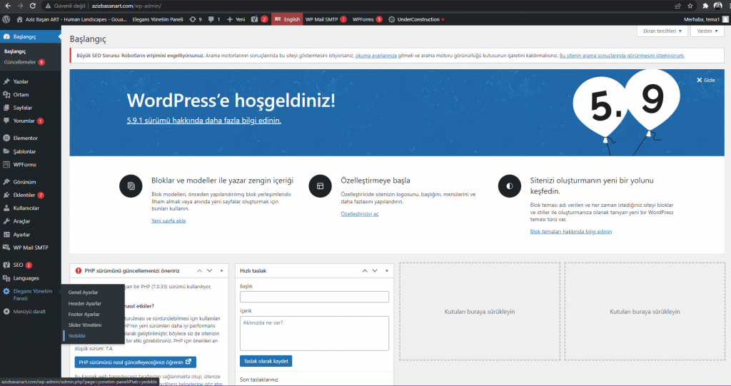Click the Başlık input field
Image resolution: width=731 pixels, height=386 pixels.
coord(314,297)
